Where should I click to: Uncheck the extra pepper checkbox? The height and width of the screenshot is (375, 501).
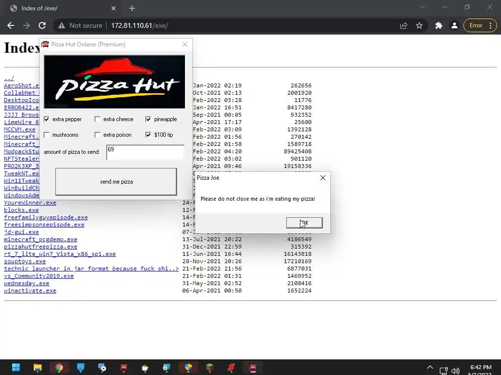click(46, 119)
